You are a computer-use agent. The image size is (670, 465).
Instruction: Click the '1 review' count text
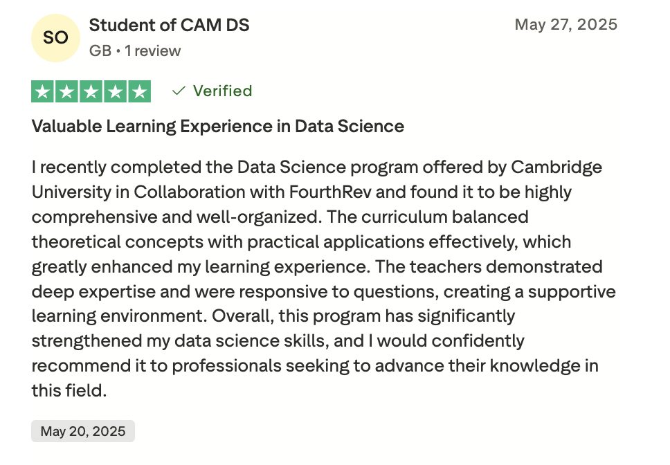tap(152, 51)
